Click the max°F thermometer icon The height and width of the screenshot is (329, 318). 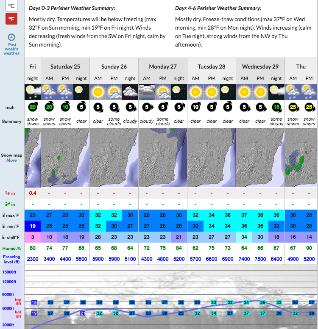[3, 215]
